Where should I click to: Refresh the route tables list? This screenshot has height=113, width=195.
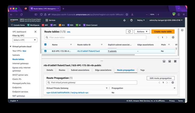[129, 32]
